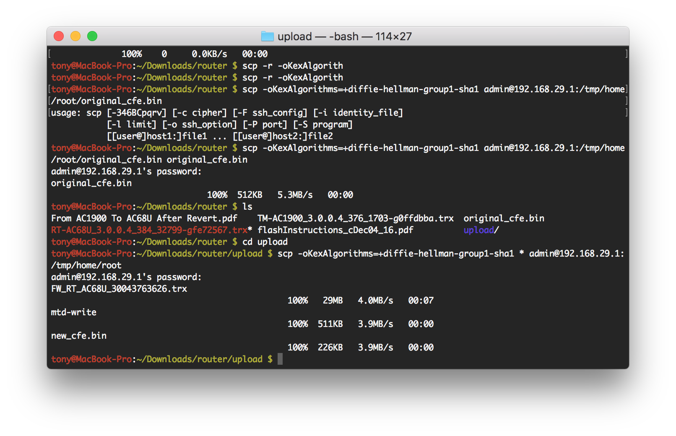Click 'original_cfe.bin' in the ls output row

[x=504, y=218]
